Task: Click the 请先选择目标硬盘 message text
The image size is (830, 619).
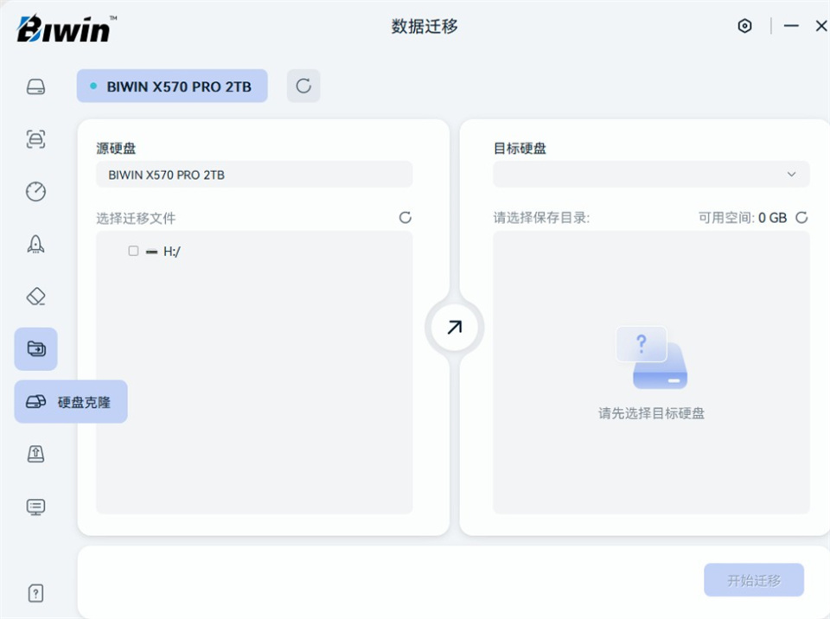Action: (651, 413)
